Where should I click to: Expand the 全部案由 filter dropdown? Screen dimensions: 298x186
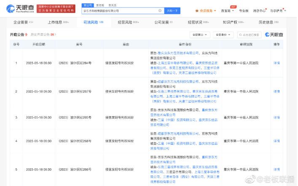pyautogui.click(x=200, y=35)
